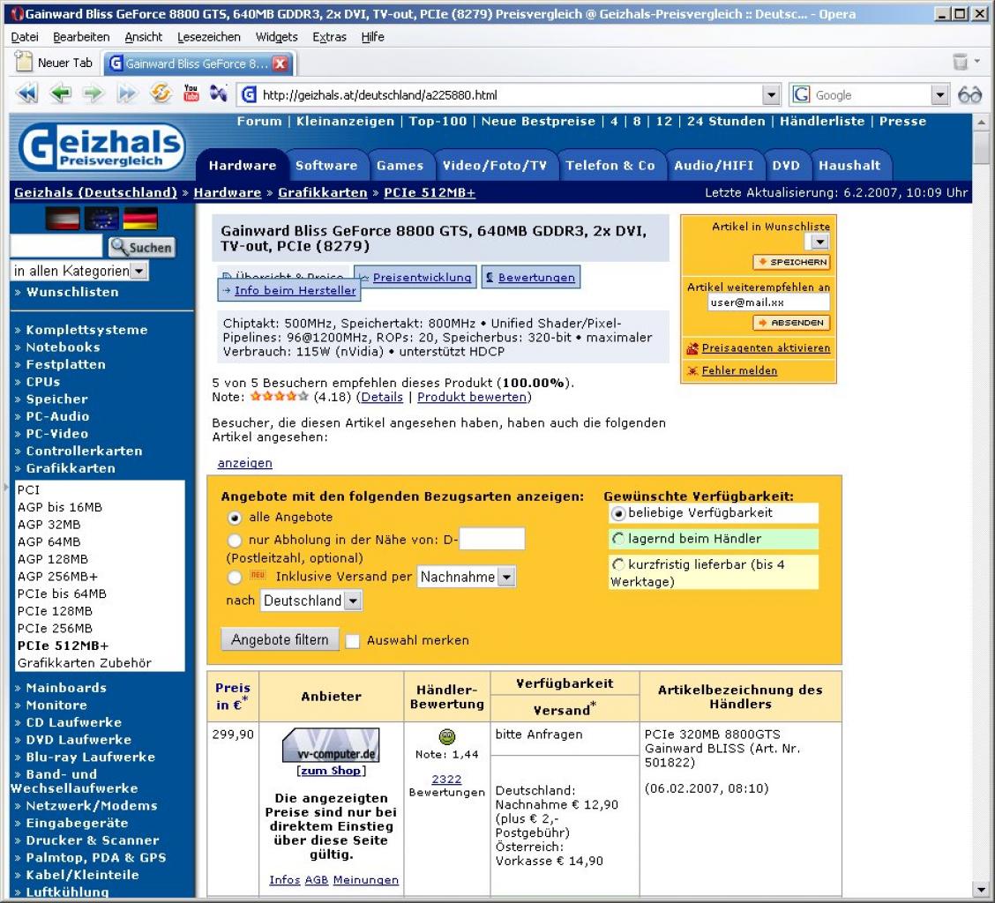Click the Notebooks category in the sidebar

pos(63,347)
